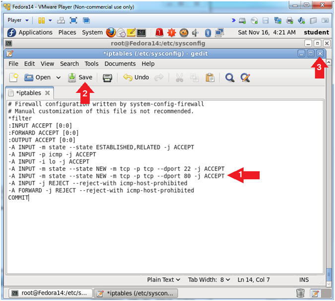Viewport: 335px width, 301px height.
Task: Undo the last edit
Action: (x=136, y=77)
